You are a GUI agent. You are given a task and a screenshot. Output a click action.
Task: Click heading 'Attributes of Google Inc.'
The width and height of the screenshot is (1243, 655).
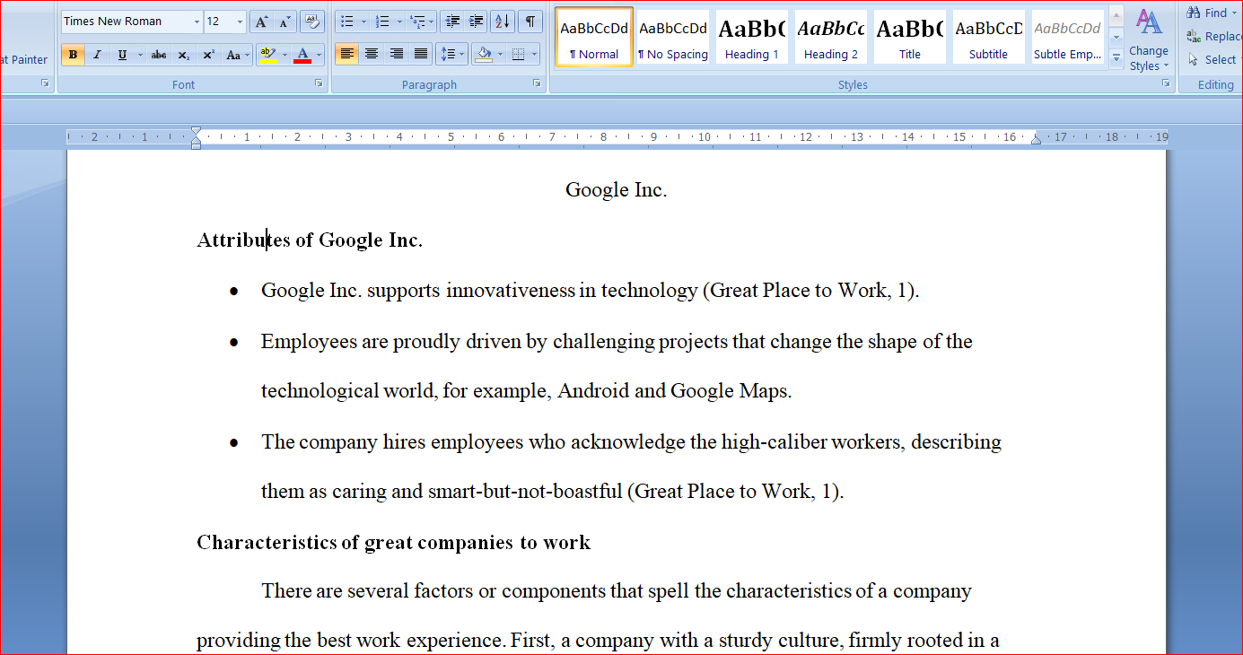(310, 240)
